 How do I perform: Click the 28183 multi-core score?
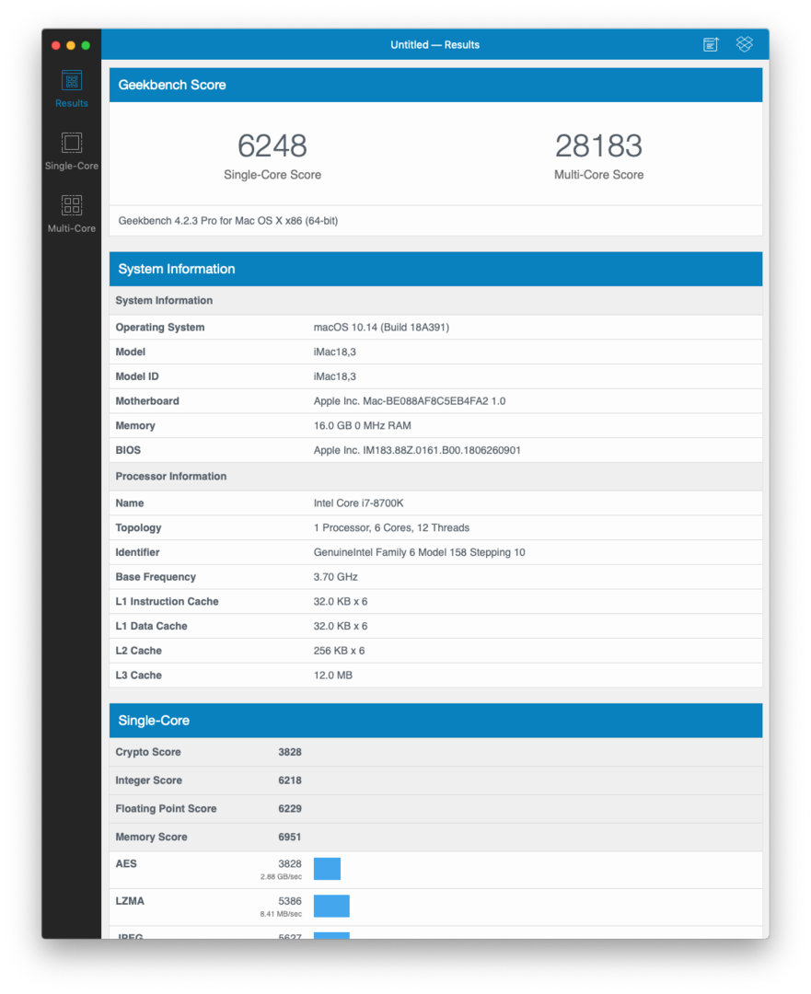click(598, 145)
